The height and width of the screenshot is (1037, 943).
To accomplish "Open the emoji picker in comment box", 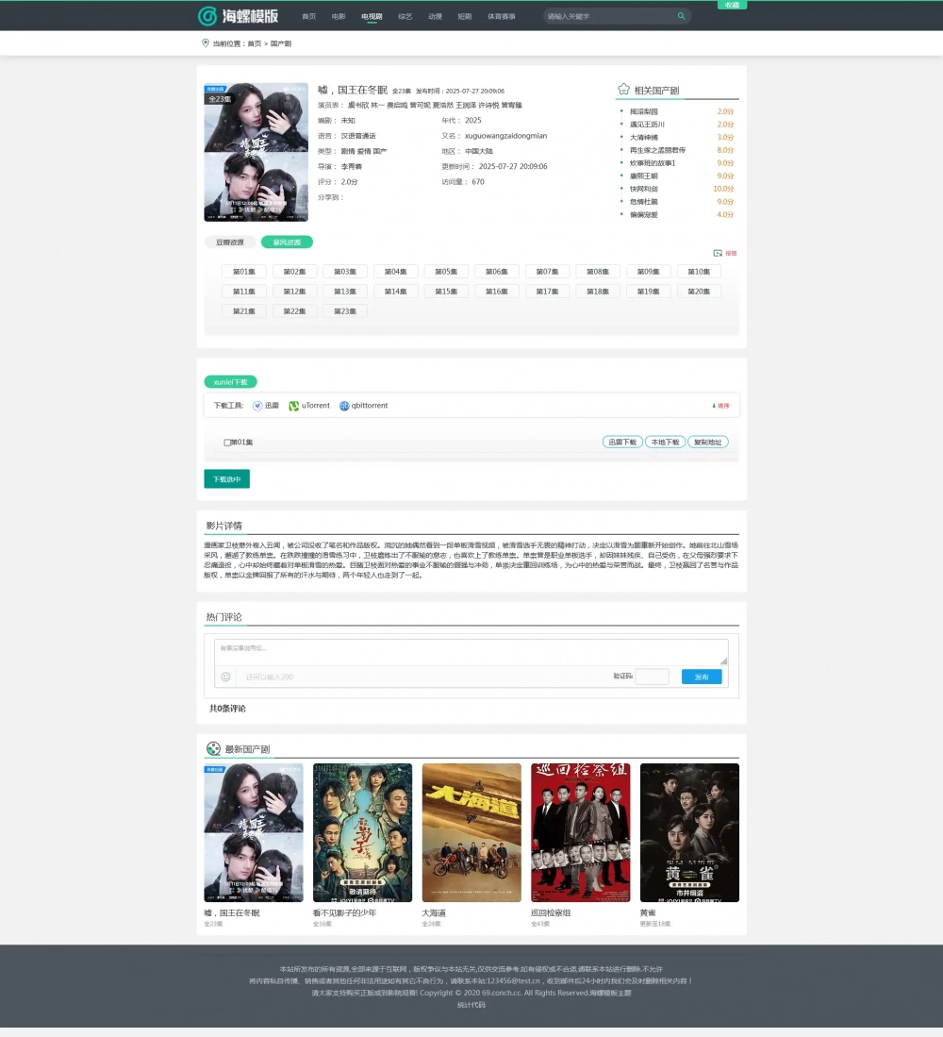I will pos(225,677).
